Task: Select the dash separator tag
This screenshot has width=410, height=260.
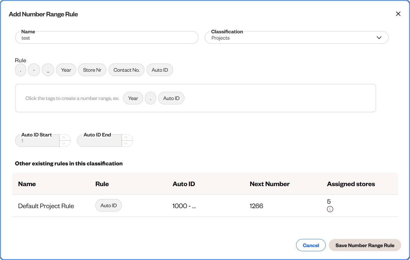Action: [34, 70]
